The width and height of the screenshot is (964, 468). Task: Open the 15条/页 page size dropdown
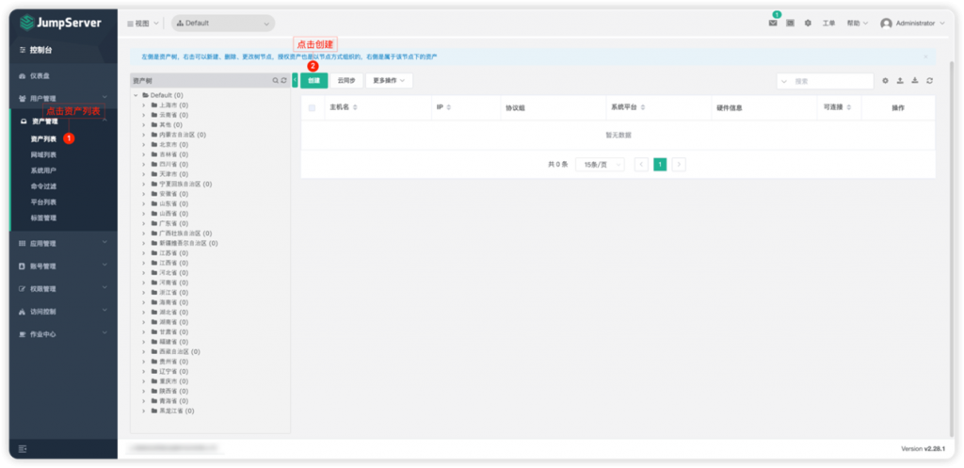(x=600, y=164)
